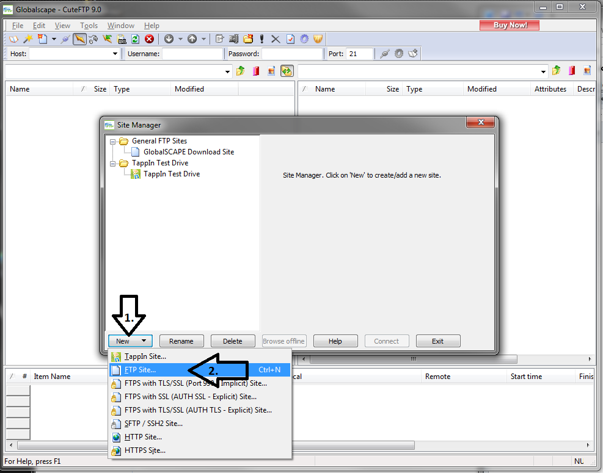
Task: Click the green Refresh icon in toolbar
Action: click(x=136, y=39)
